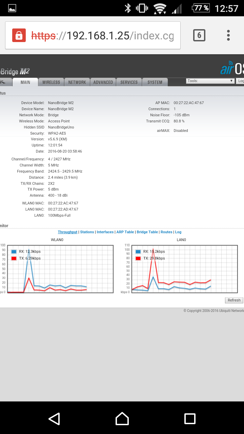Open the Log monitor link

click(178, 232)
